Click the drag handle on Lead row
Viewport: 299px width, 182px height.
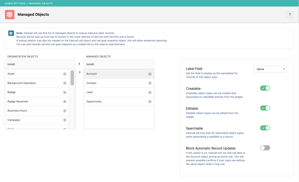[150, 92]
